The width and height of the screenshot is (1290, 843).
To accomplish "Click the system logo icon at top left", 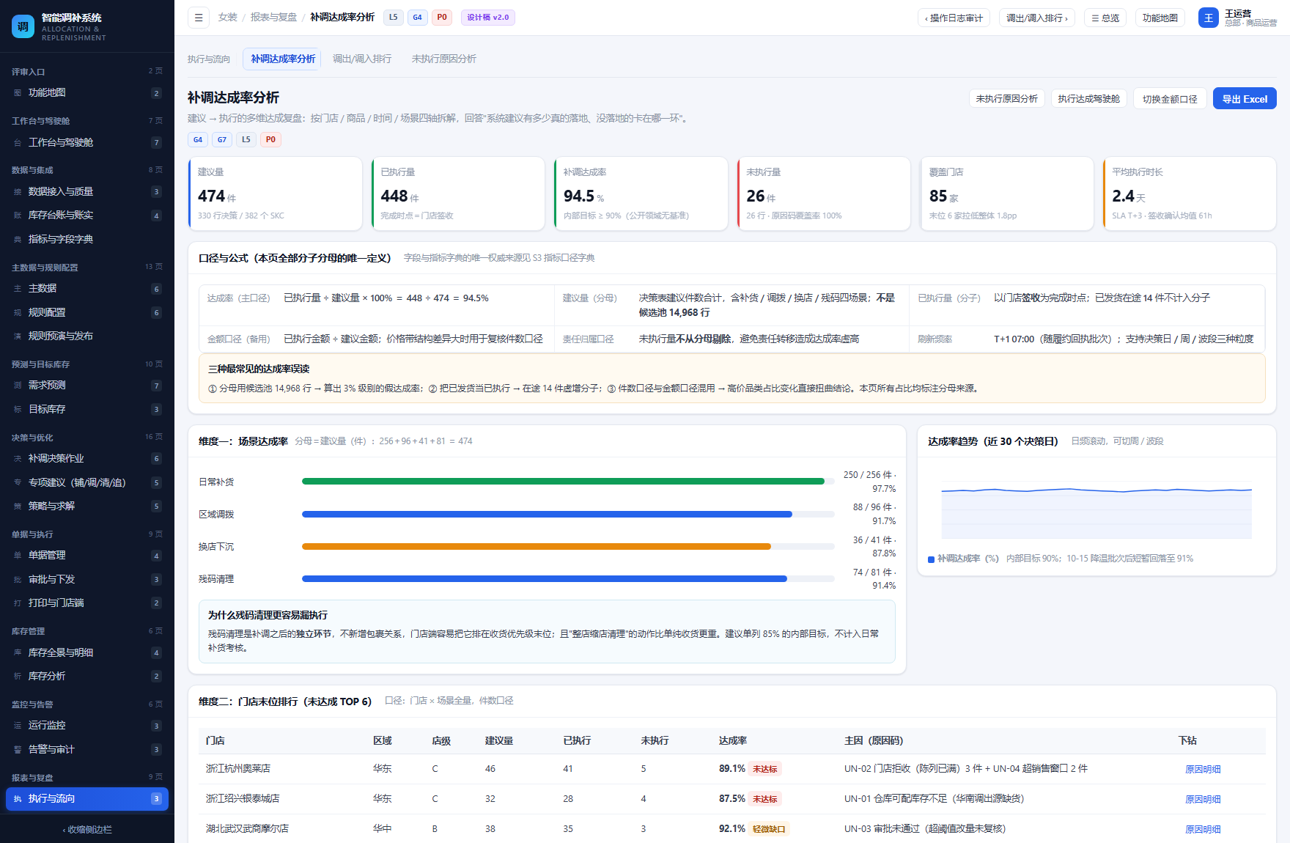I will pyautogui.click(x=23, y=26).
